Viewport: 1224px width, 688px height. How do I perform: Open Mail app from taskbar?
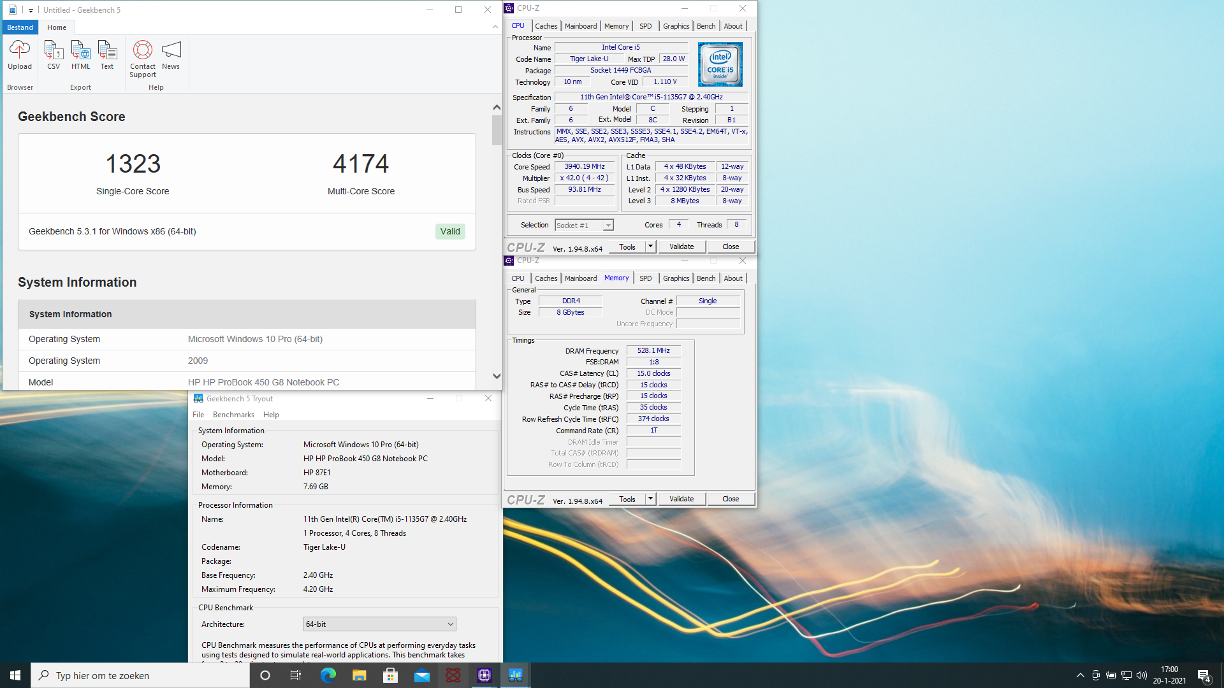(421, 675)
